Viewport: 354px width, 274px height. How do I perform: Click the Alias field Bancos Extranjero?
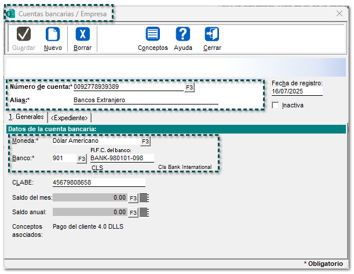145,100
